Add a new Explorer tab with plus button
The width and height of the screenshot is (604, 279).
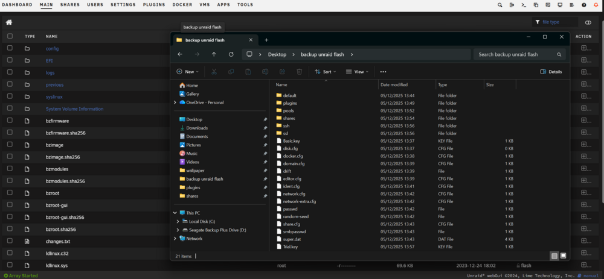[x=266, y=40]
